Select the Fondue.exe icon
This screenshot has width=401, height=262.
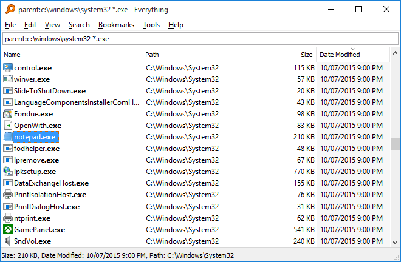pyautogui.click(x=8, y=113)
